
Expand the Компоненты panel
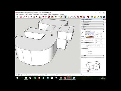[x=93, y=25]
